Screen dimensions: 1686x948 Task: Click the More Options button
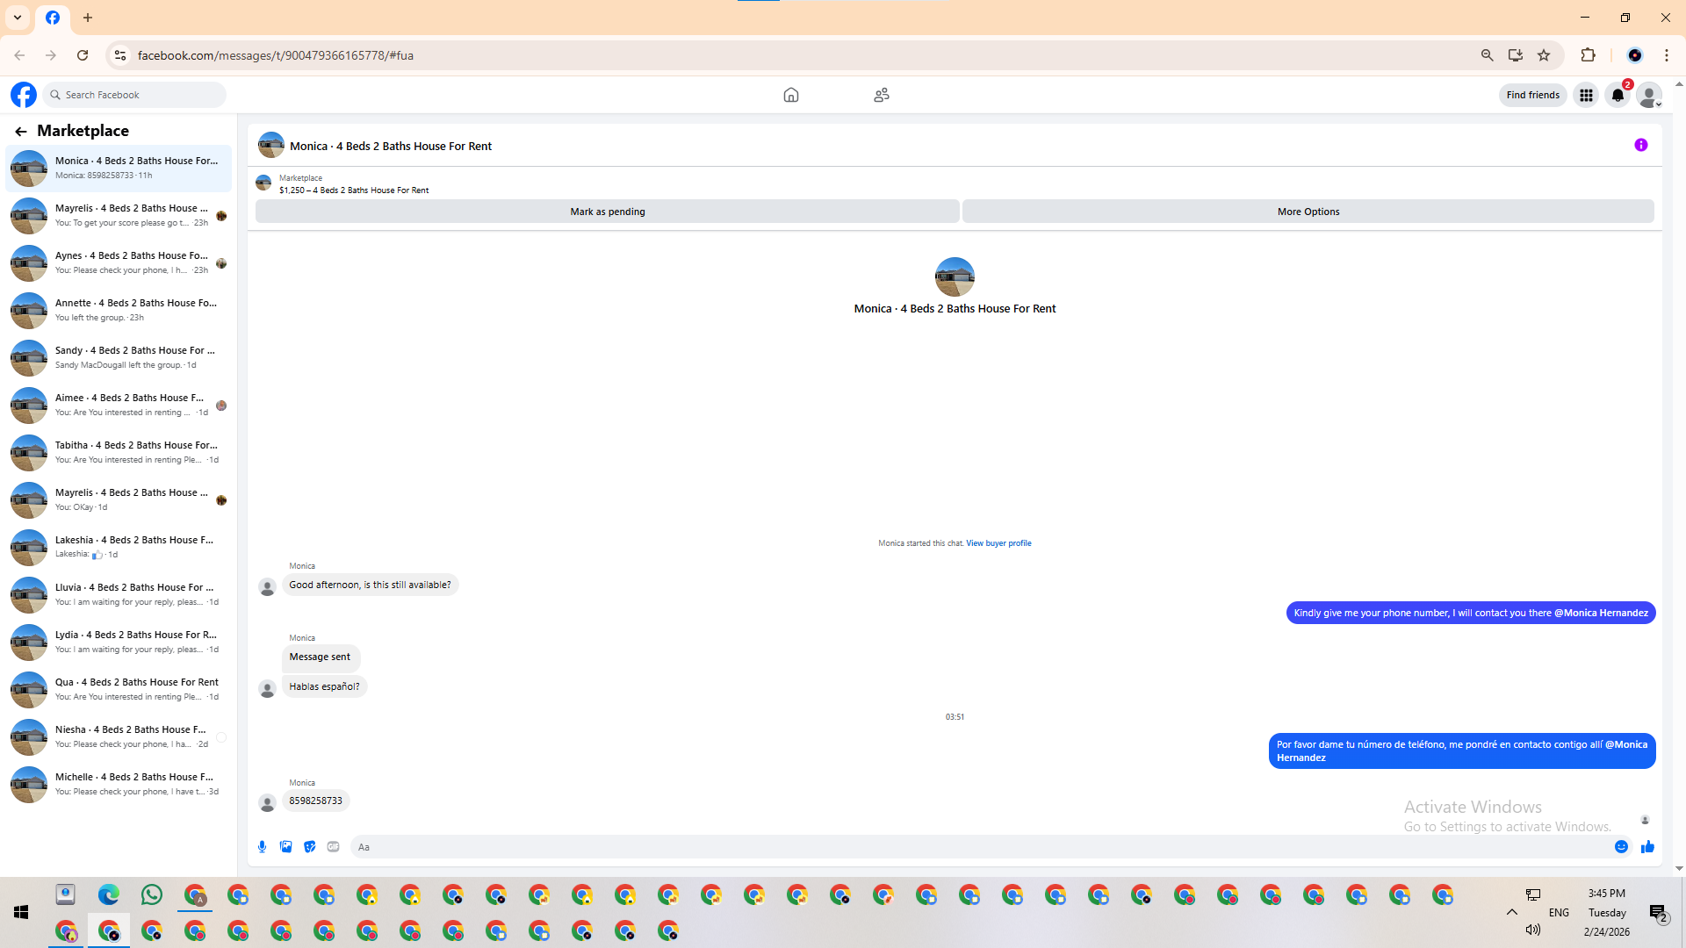(x=1308, y=212)
